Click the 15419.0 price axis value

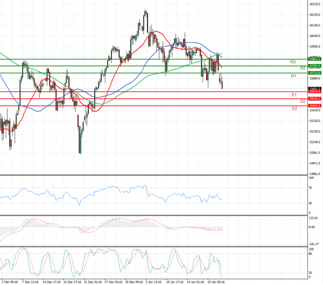[315, 110]
